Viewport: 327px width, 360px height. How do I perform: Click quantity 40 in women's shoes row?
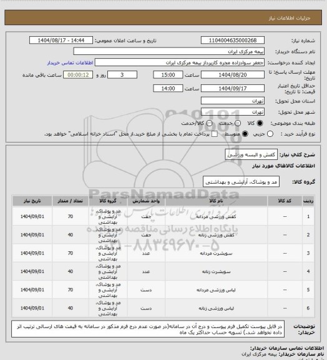pyautogui.click(x=70, y=235)
